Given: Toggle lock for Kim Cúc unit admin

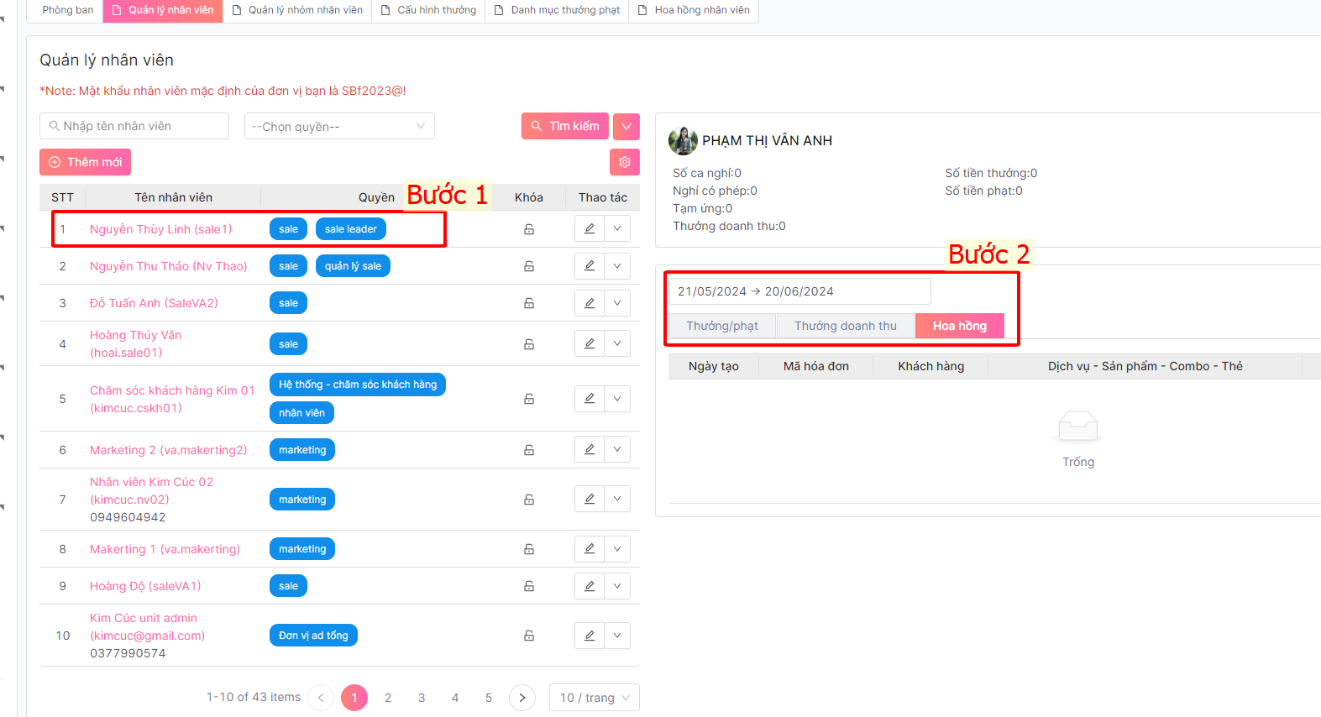Looking at the screenshot, I should (529, 636).
